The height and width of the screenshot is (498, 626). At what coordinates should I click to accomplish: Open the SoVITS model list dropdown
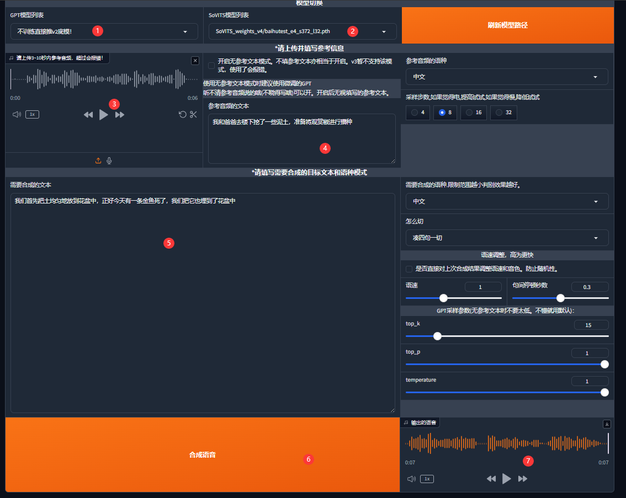coord(303,32)
